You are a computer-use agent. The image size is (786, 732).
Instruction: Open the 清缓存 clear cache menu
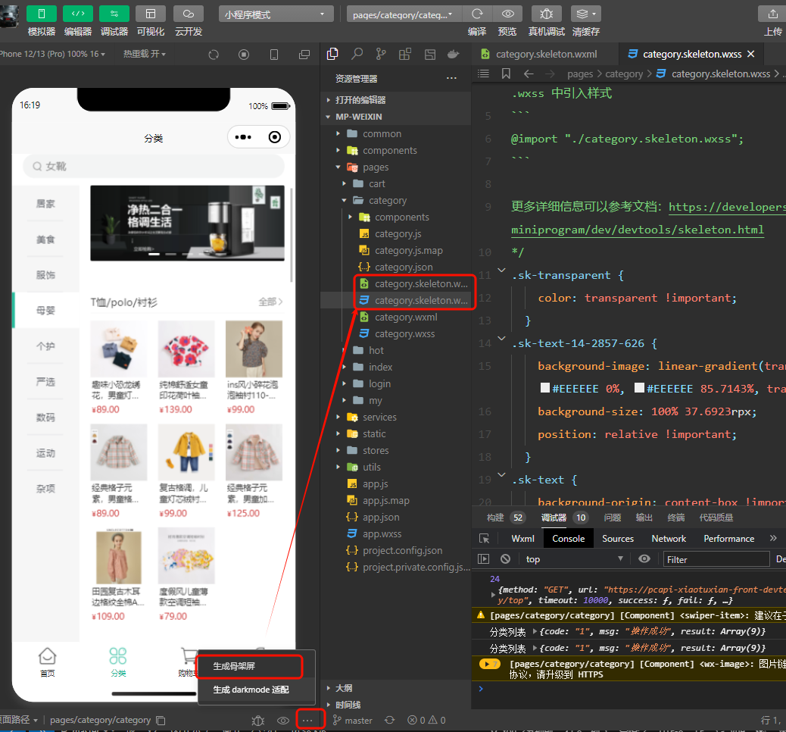pyautogui.click(x=586, y=14)
